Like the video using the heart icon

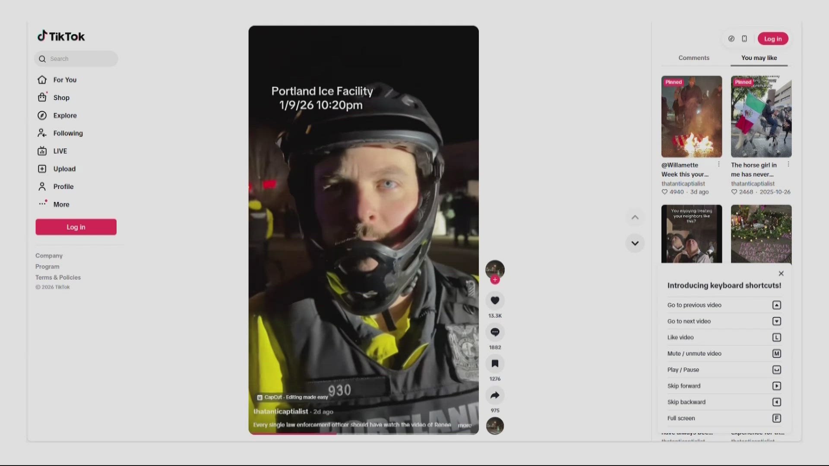tap(495, 300)
